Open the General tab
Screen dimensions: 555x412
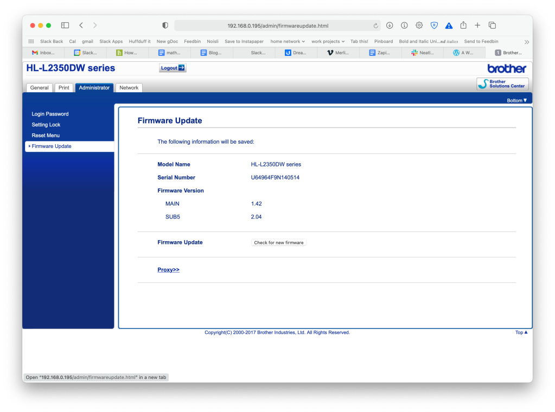coord(39,88)
